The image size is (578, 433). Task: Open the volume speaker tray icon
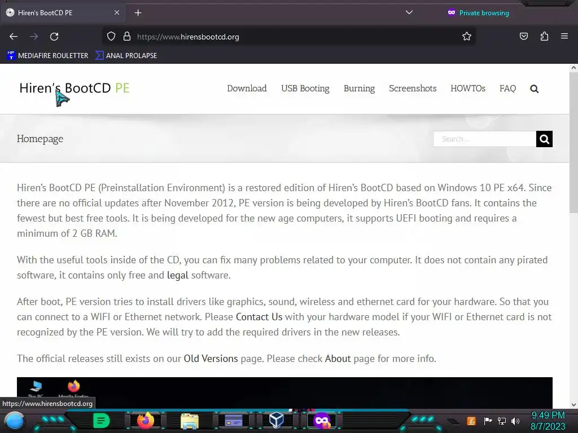(x=515, y=421)
